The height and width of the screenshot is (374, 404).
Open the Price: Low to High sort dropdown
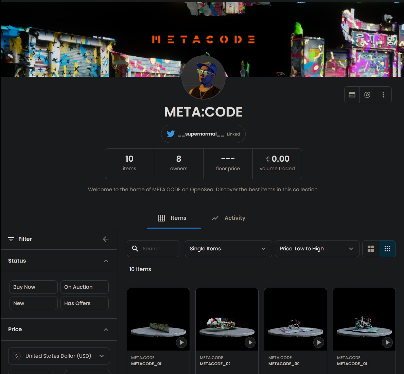coord(317,249)
